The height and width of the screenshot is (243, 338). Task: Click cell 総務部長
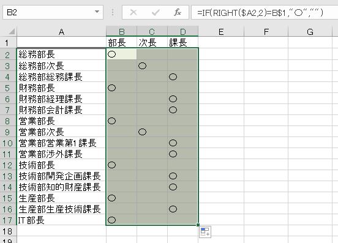click(x=61, y=54)
